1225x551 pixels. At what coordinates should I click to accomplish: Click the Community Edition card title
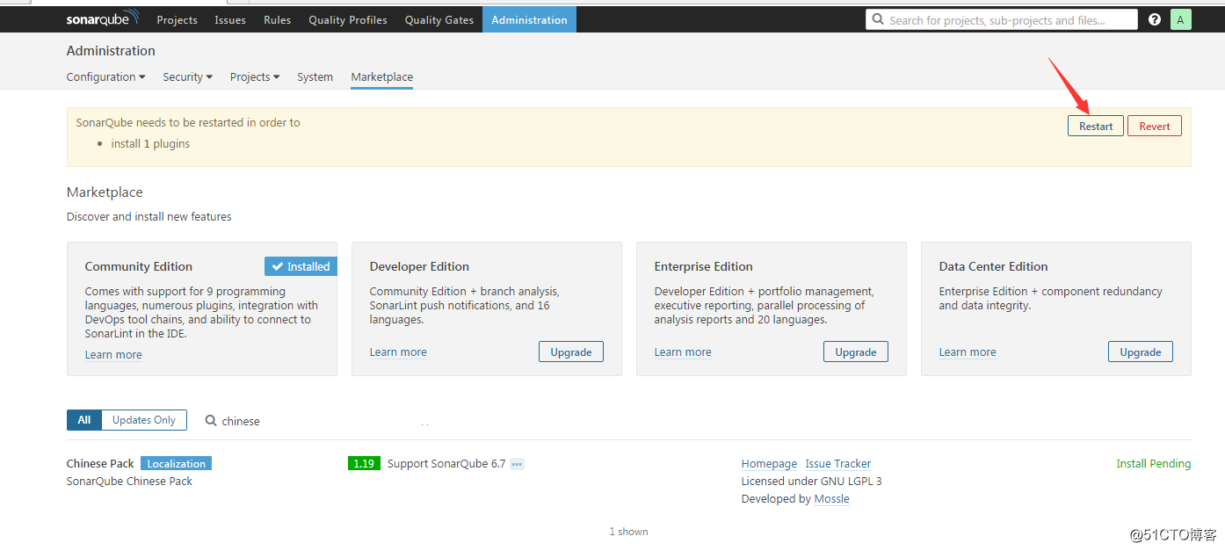(x=139, y=266)
